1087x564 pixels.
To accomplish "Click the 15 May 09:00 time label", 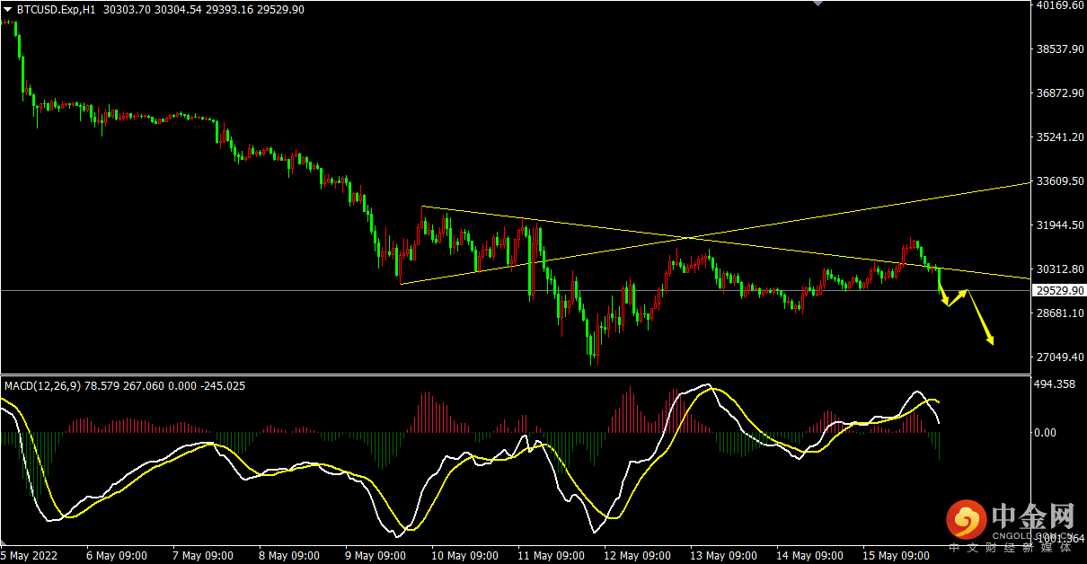I will point(895,555).
